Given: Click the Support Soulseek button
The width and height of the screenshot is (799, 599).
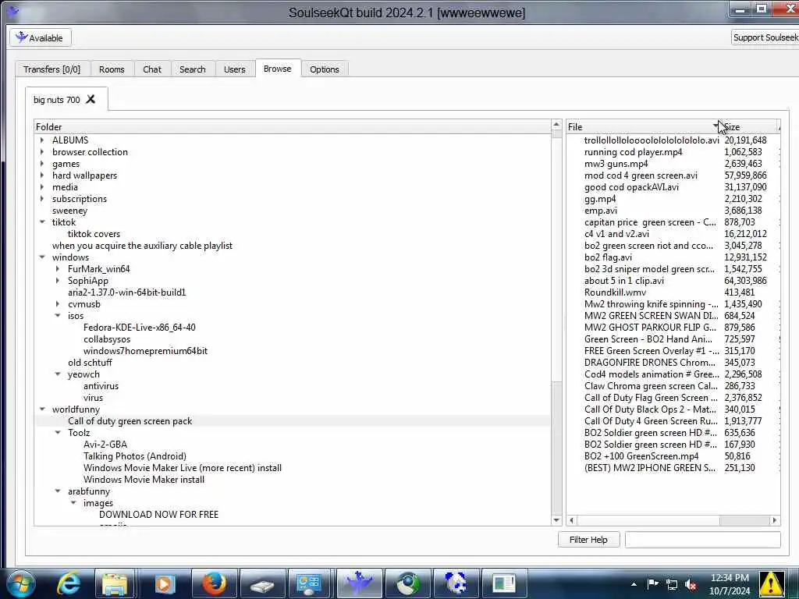Looking at the screenshot, I should click(765, 37).
